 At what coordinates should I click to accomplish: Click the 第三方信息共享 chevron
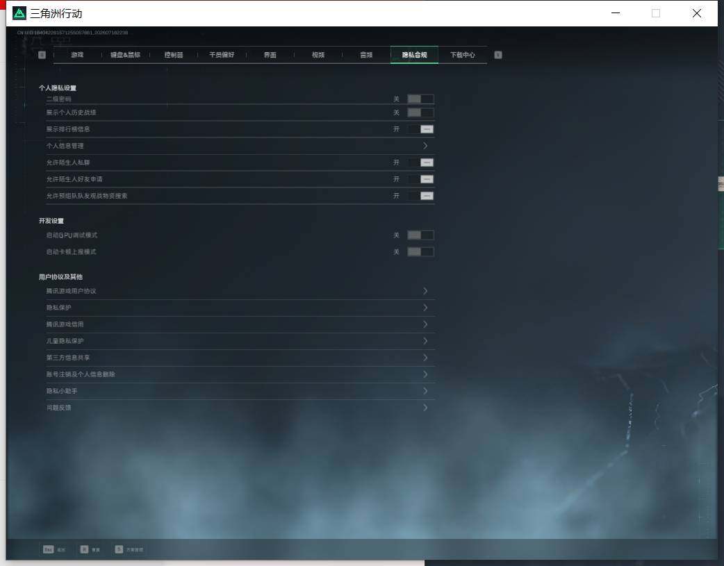click(425, 358)
